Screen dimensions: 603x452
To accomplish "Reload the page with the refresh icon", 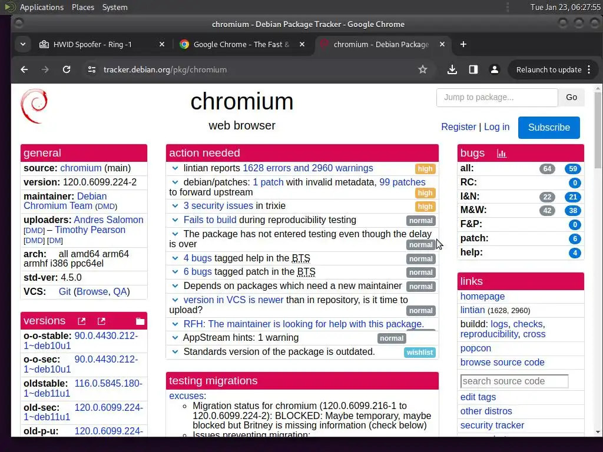I will (x=67, y=69).
